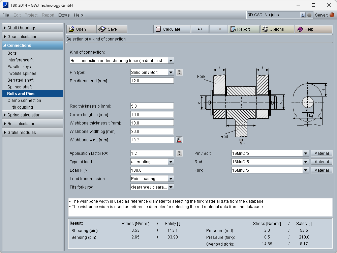
Task: Open the Report toolbar button
Action: tap(243, 29)
